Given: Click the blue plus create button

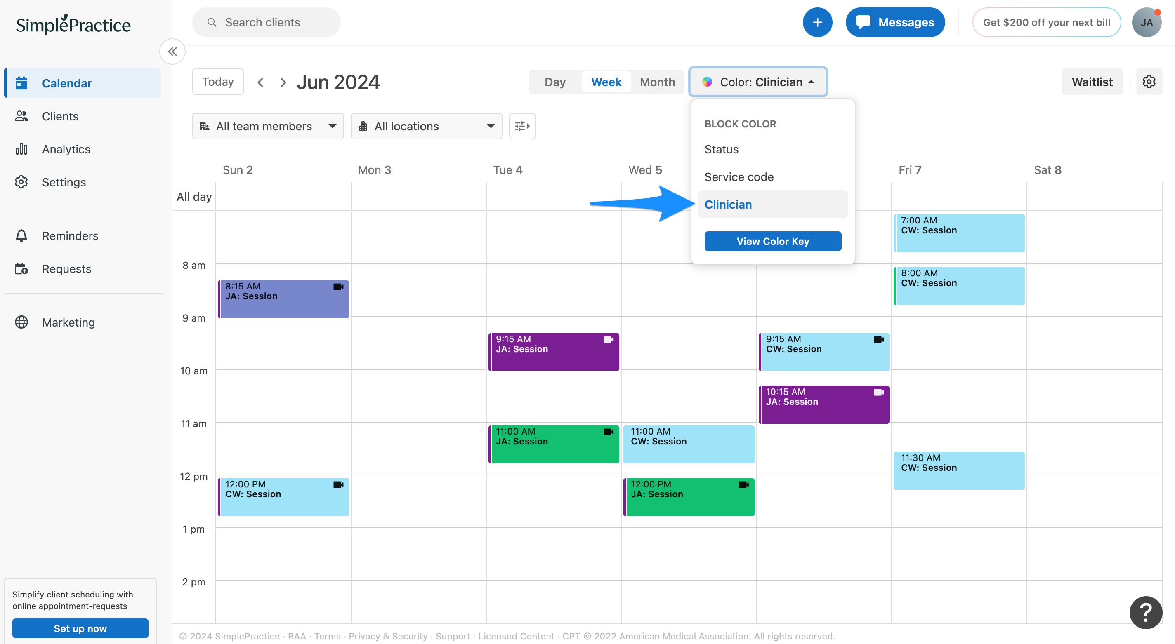Looking at the screenshot, I should click(817, 22).
